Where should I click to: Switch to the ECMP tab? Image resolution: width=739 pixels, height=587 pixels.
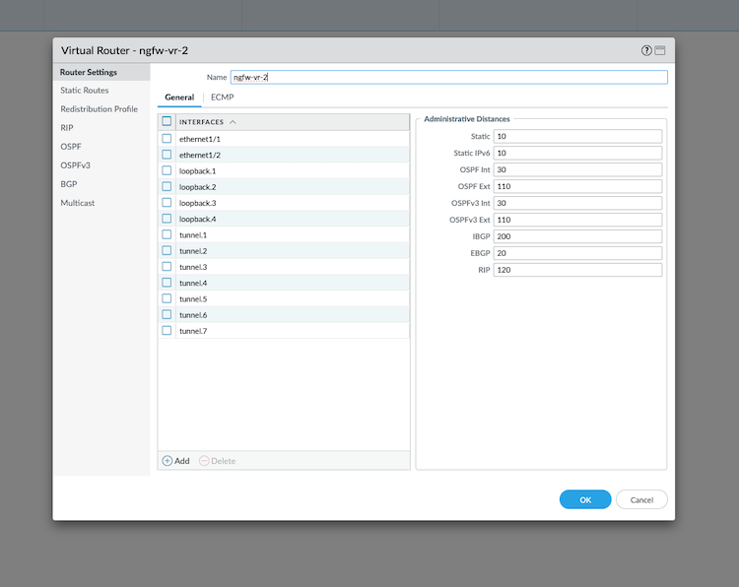222,98
